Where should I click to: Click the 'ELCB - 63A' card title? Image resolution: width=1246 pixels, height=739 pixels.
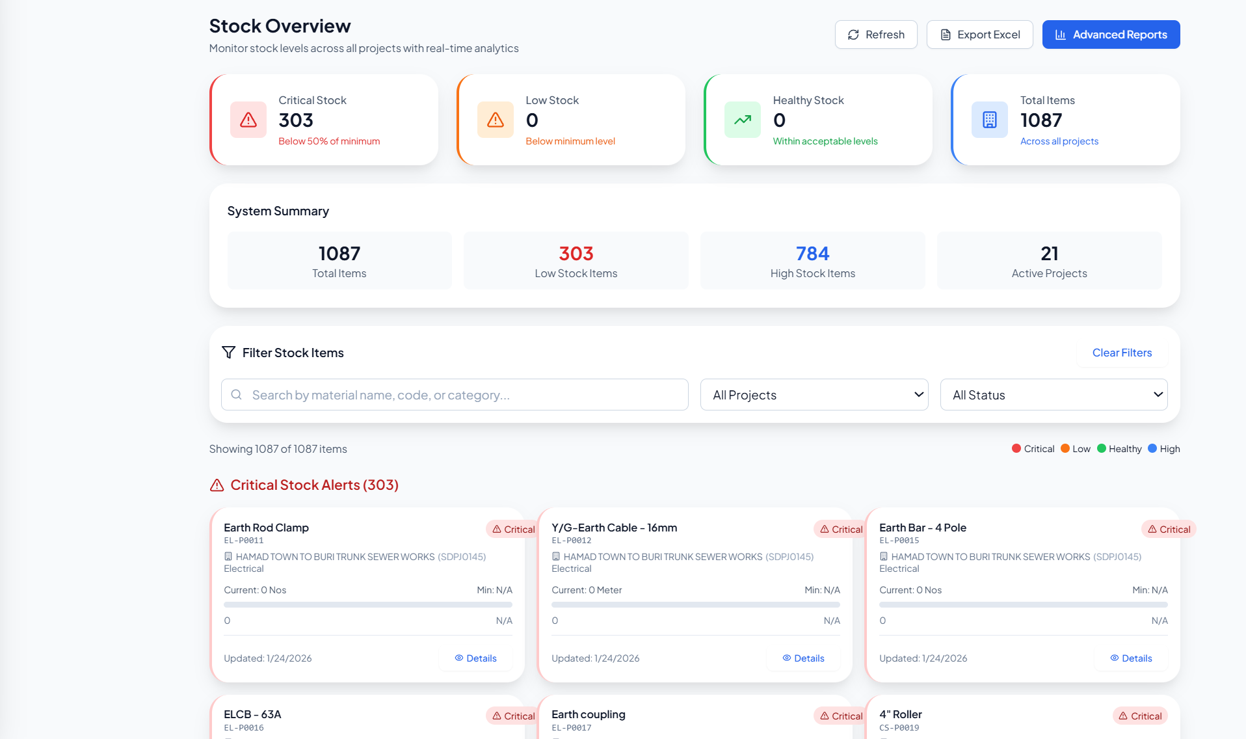(252, 714)
